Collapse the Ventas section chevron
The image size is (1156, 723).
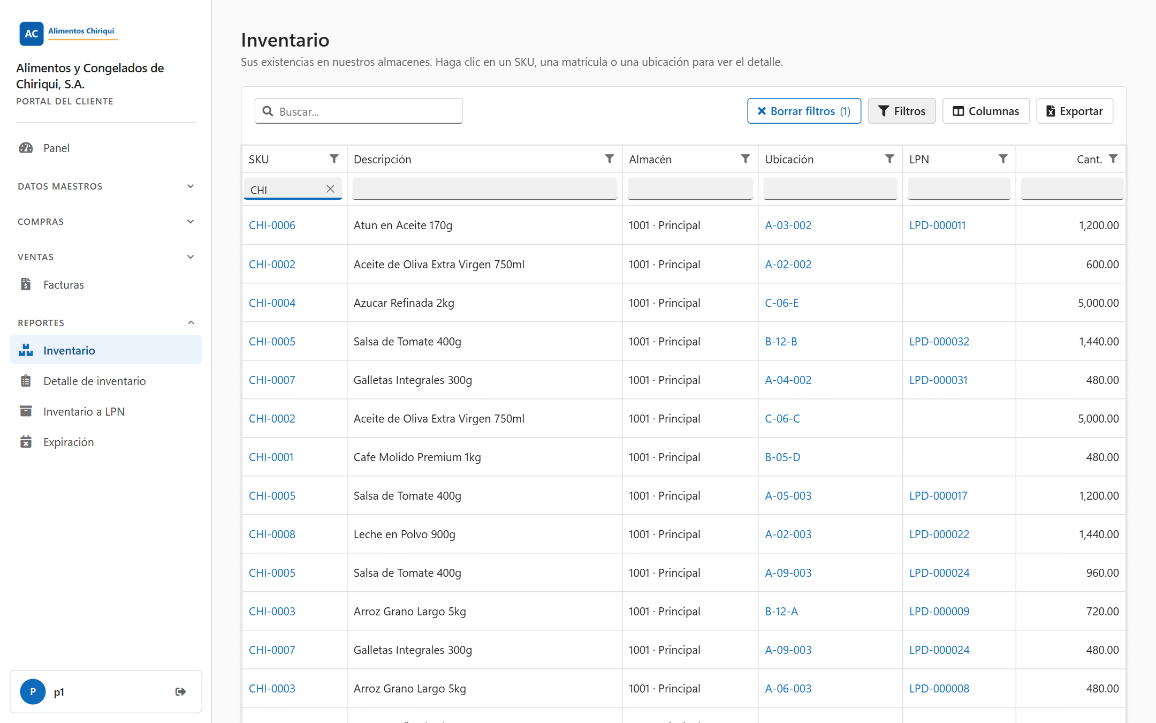coord(191,257)
